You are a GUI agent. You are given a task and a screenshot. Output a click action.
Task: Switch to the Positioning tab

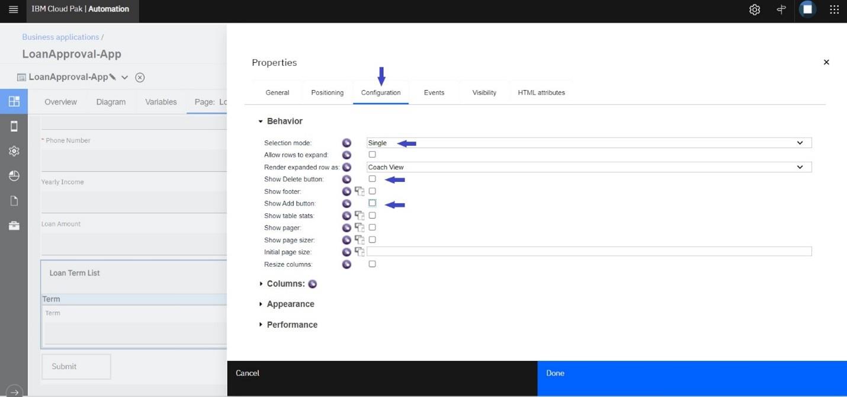click(x=328, y=92)
